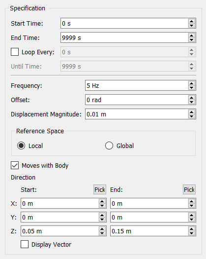Decrease End Z direction with down arrow

[191, 233]
